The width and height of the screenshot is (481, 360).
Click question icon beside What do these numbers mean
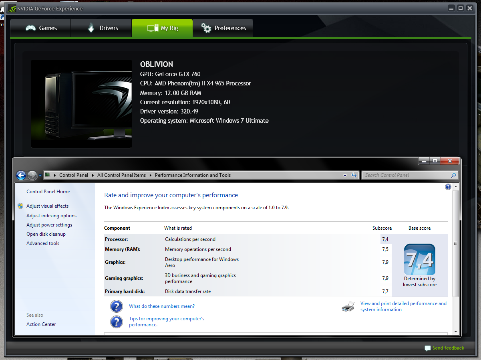coord(116,306)
